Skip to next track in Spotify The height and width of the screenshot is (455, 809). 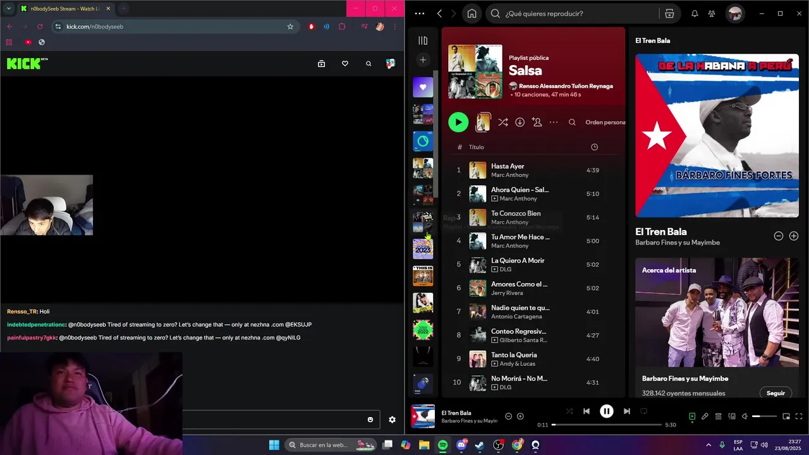(x=626, y=411)
